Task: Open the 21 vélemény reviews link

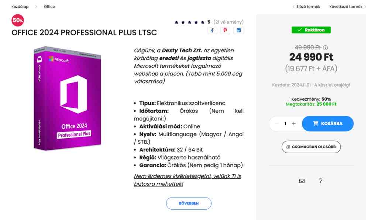Action: pyautogui.click(x=228, y=22)
